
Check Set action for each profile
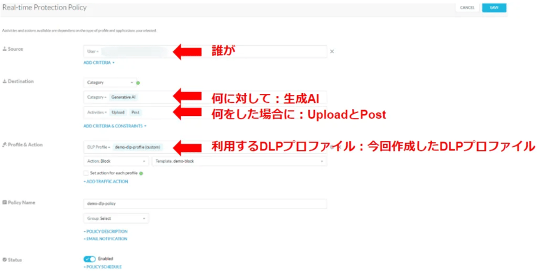tap(86, 173)
